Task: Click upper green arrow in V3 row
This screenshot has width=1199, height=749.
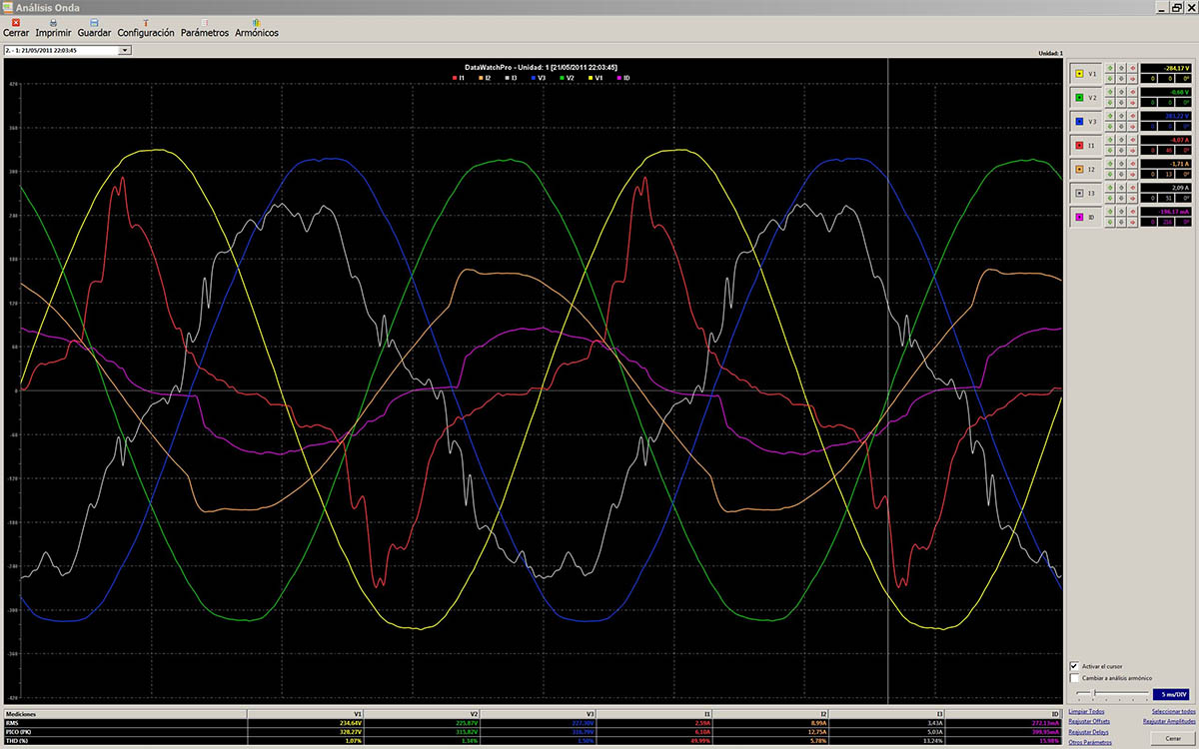Action: [1110, 117]
